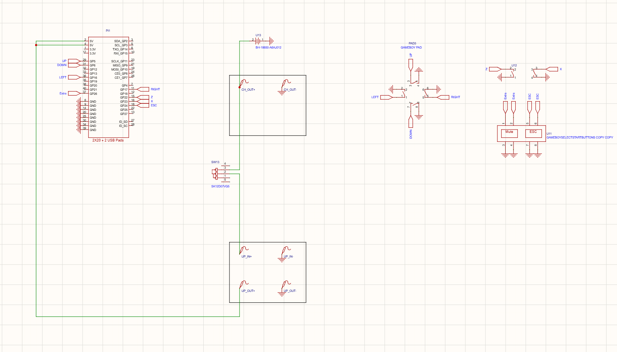
Task: Click the ID_SD pin label on PI1
Action: pos(123,122)
